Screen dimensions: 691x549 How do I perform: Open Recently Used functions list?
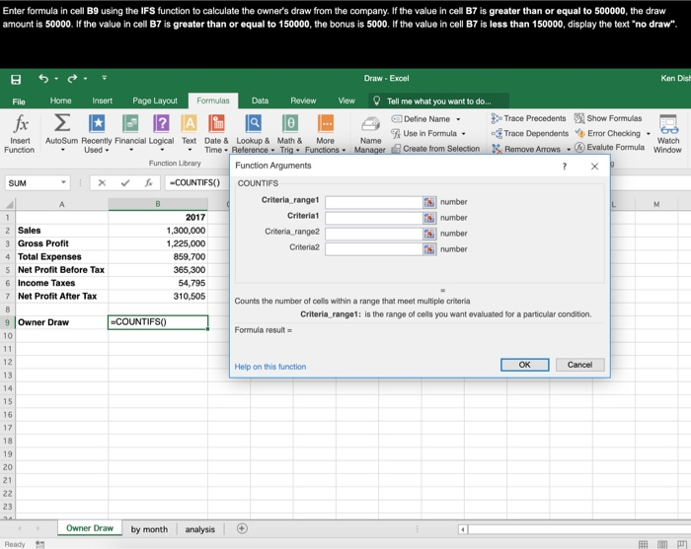tap(97, 133)
